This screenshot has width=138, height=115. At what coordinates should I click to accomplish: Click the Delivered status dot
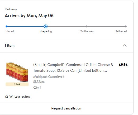[126, 26]
